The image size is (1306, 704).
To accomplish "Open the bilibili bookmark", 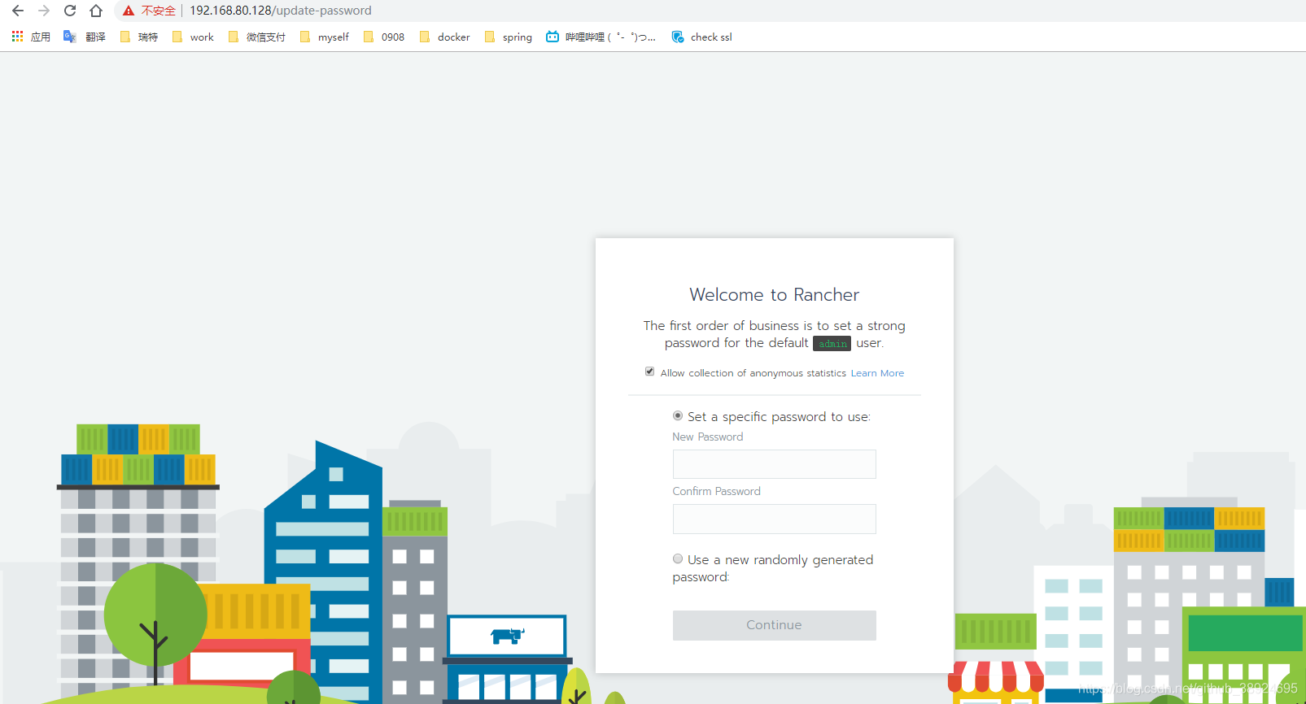I will 601,37.
